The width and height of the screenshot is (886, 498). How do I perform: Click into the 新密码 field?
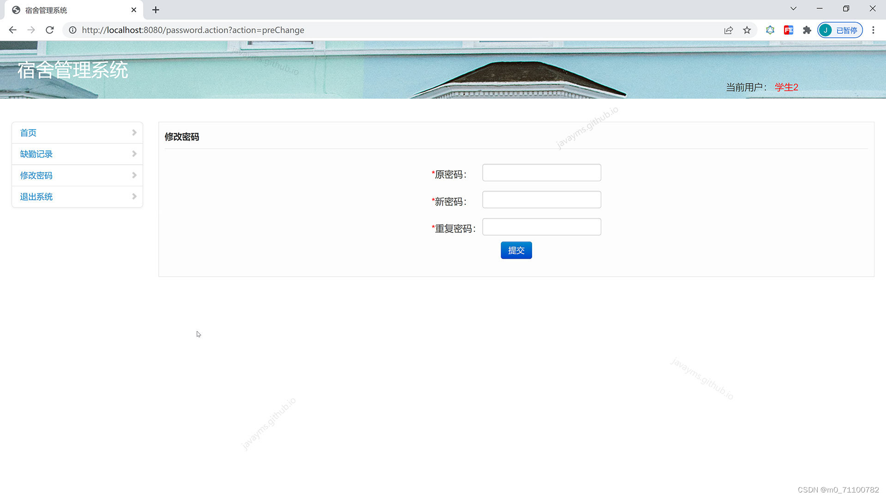[541, 200]
